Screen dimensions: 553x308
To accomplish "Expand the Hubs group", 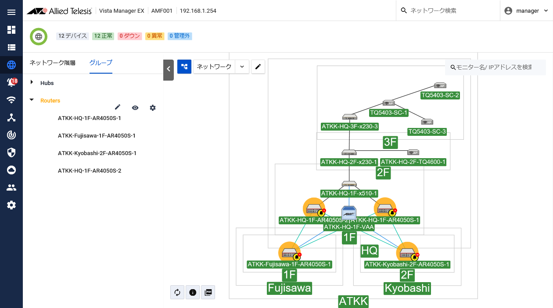I will (x=32, y=83).
